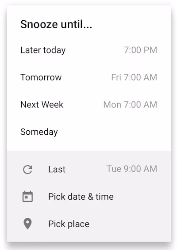Click the location pin icon

point(27,223)
